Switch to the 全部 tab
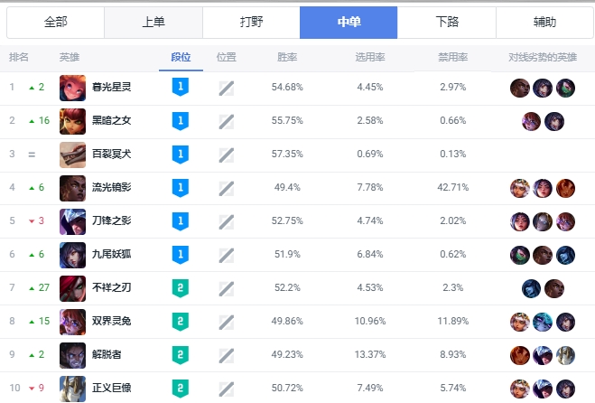595x403 pixels. tap(55, 23)
